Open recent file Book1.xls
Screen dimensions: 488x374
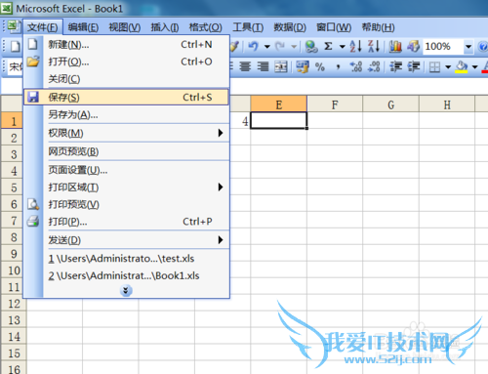pyautogui.click(x=127, y=275)
